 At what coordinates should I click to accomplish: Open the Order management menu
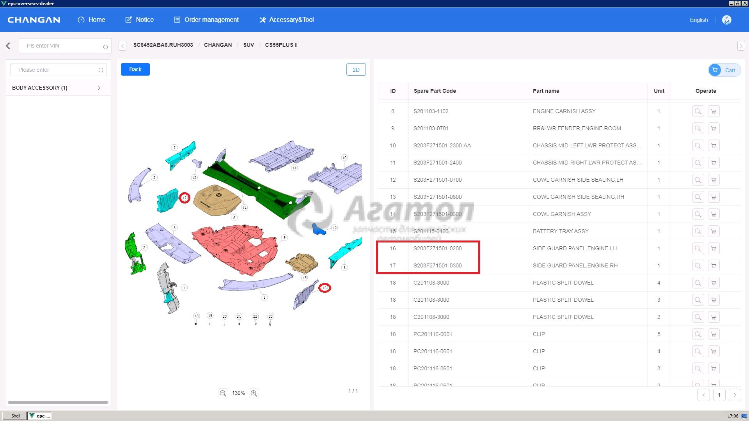(206, 20)
